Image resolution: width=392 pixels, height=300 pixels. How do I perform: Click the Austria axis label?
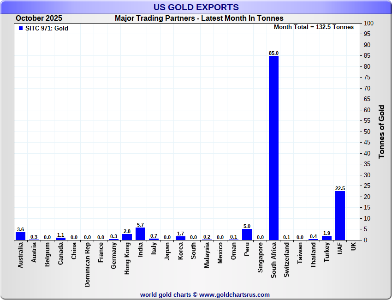[x=34, y=252]
